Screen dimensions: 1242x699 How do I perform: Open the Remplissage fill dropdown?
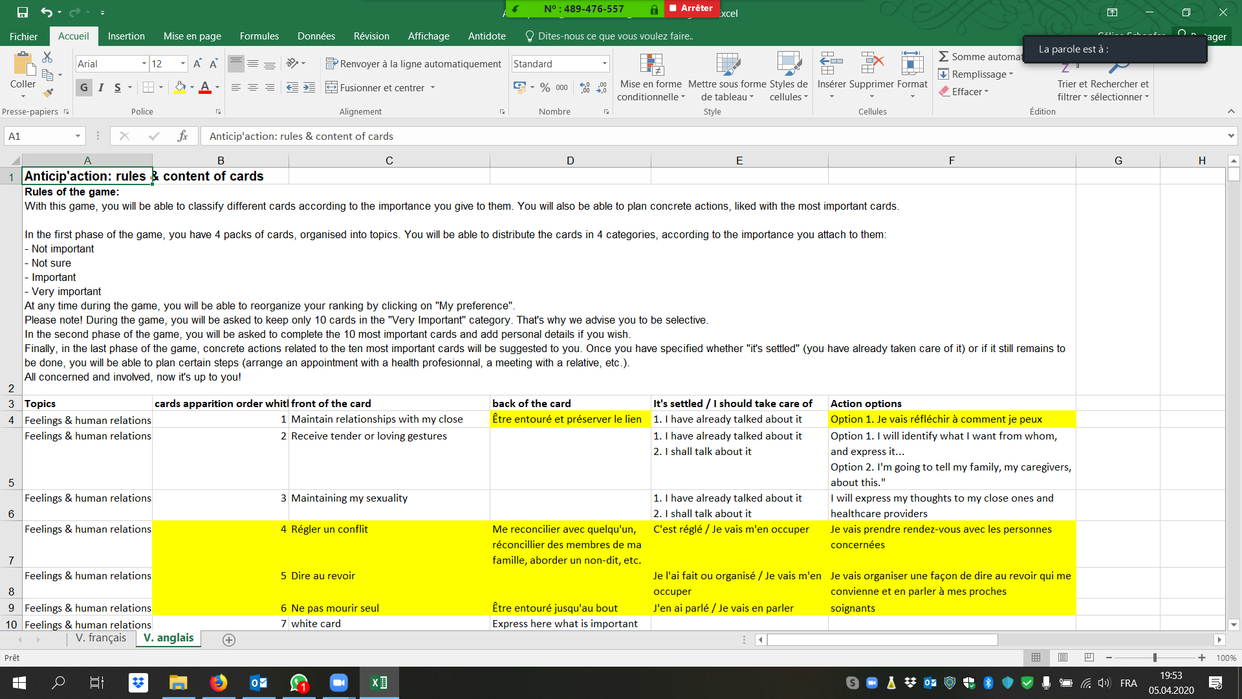[x=975, y=74]
